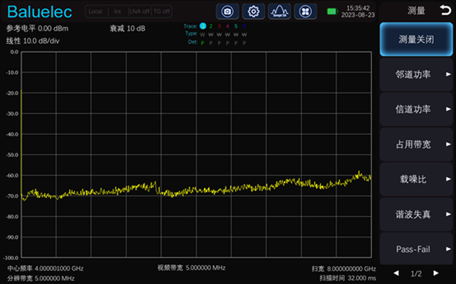Viewport: 456px width, 284px height.
Task: Click the 中心频率 4.000001000 GHz value
Action: click(x=45, y=268)
